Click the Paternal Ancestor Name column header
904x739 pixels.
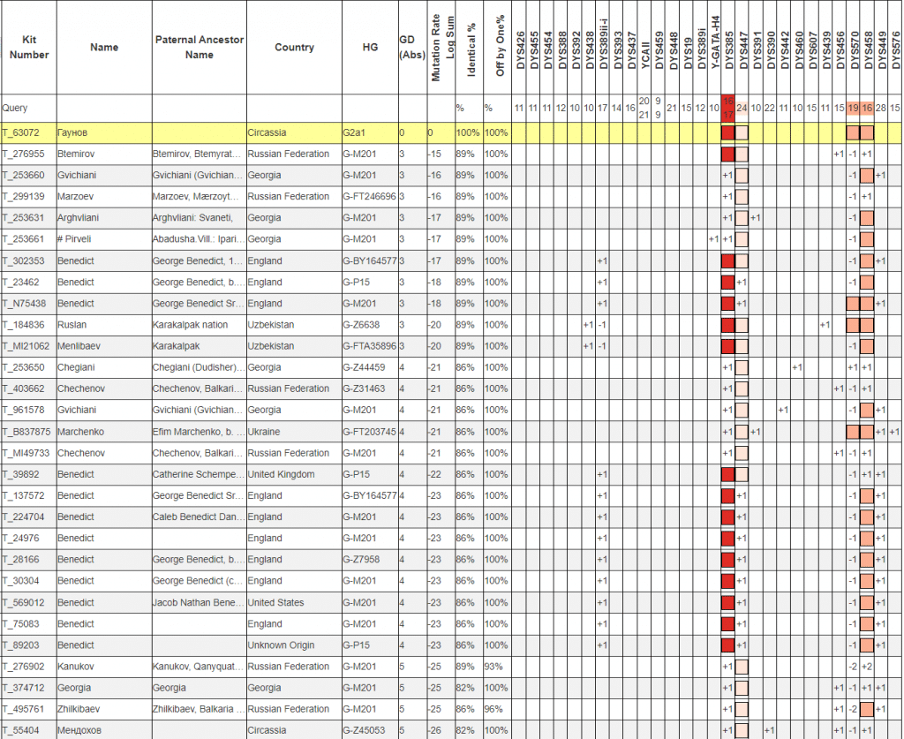(x=199, y=48)
